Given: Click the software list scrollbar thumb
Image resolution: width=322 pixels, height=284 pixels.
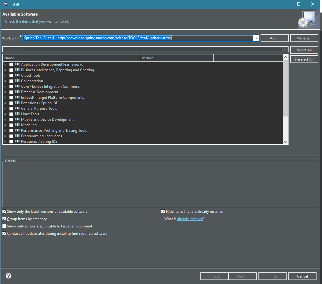Looking at the screenshot, I should click(285, 88).
